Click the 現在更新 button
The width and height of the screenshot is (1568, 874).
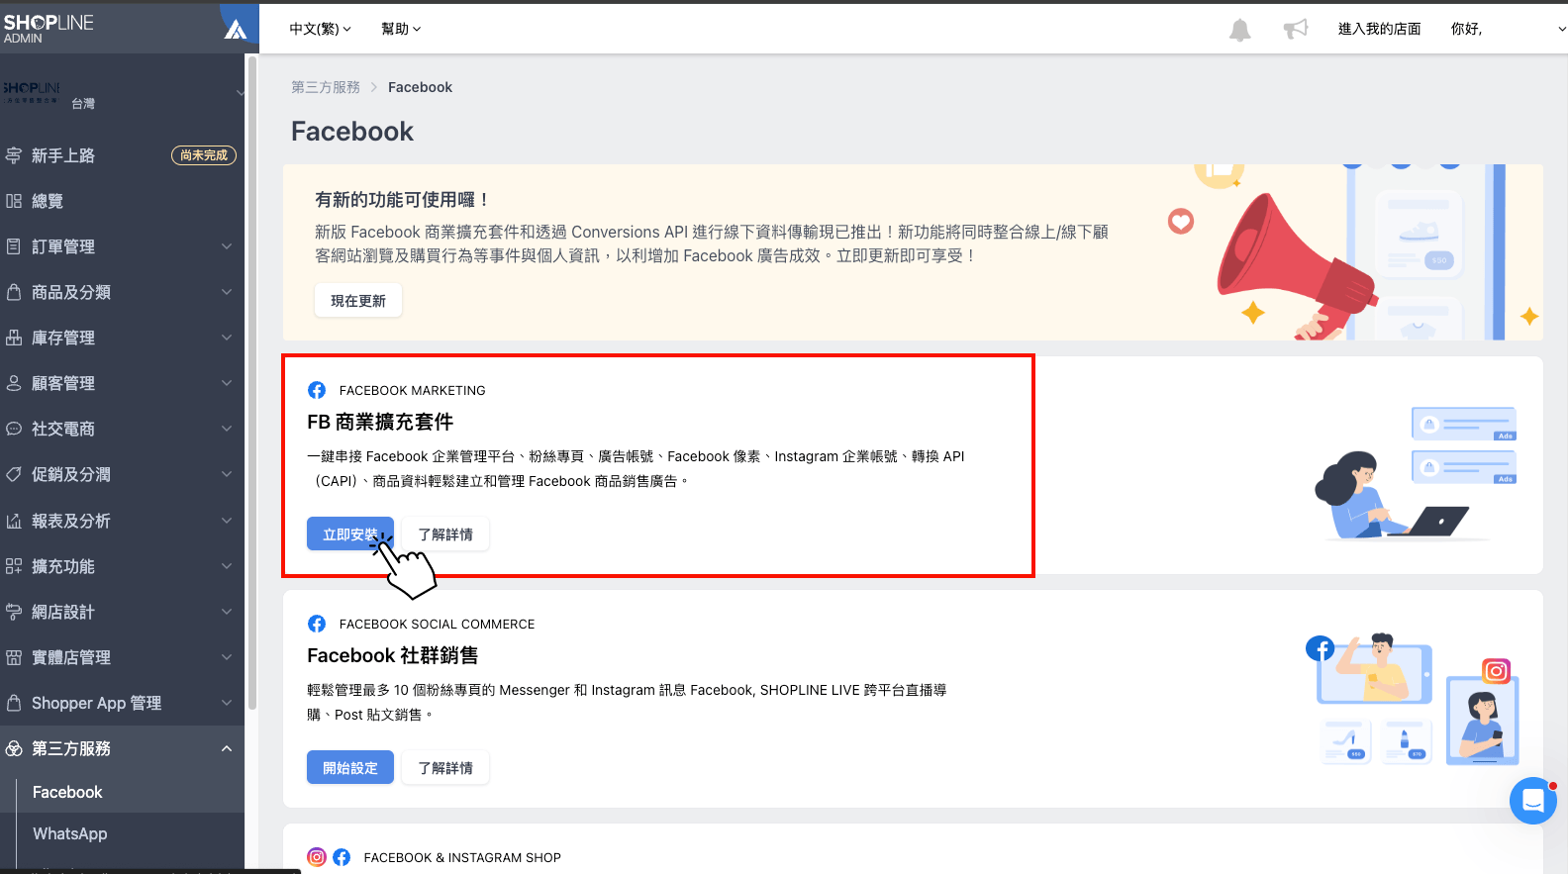(358, 301)
